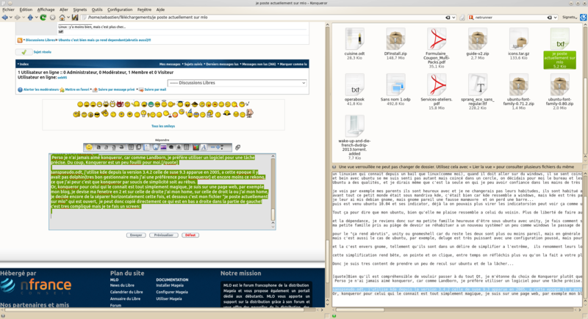This screenshot has width=588, height=319.
Task: Insert a web link with the globe icon
Action: [155, 147]
